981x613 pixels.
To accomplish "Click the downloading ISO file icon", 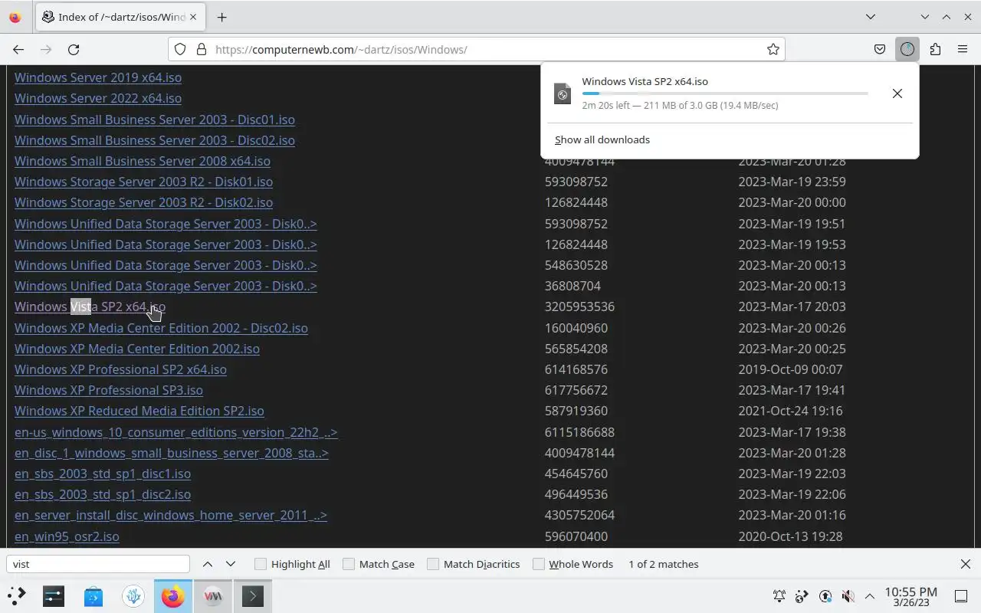I will pyautogui.click(x=563, y=93).
